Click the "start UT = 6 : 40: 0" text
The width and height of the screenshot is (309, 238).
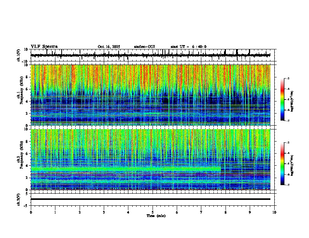pos(188,47)
